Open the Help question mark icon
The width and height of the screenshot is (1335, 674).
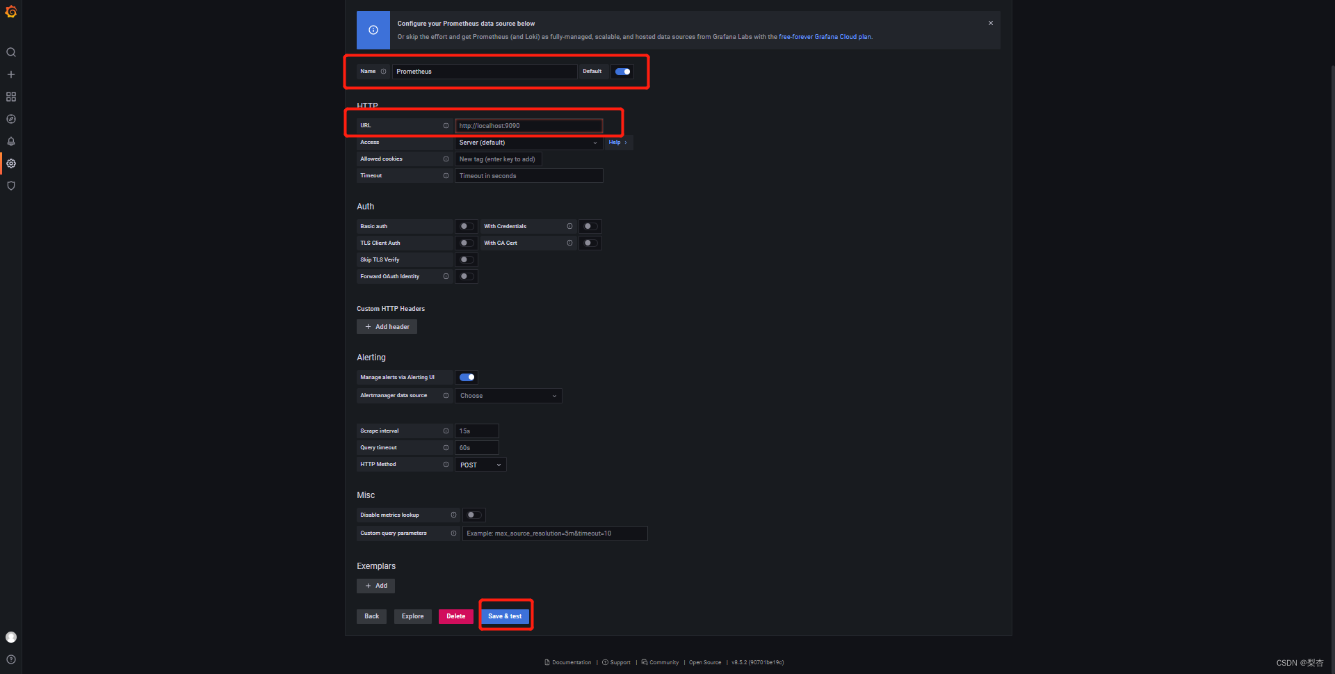11,659
